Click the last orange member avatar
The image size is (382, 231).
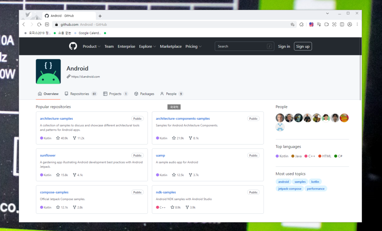344,118
